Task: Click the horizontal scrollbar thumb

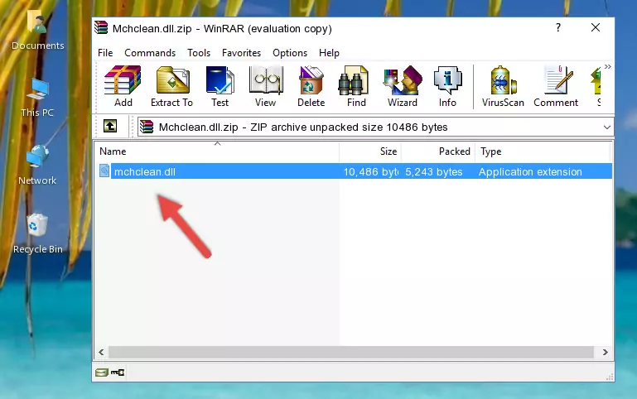Action: pyautogui.click(x=351, y=352)
